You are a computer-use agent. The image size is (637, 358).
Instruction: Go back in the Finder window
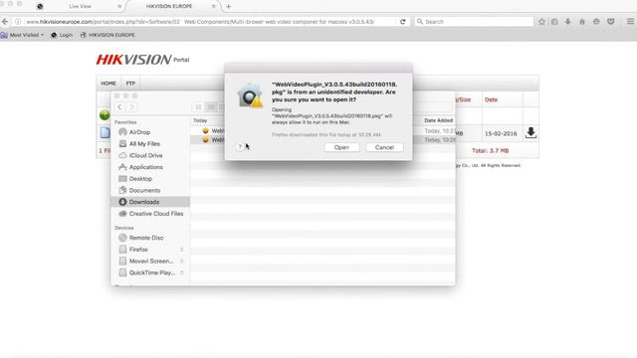point(119,107)
